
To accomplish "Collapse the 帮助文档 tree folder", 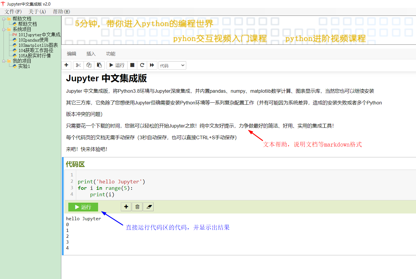I will [4, 19].
